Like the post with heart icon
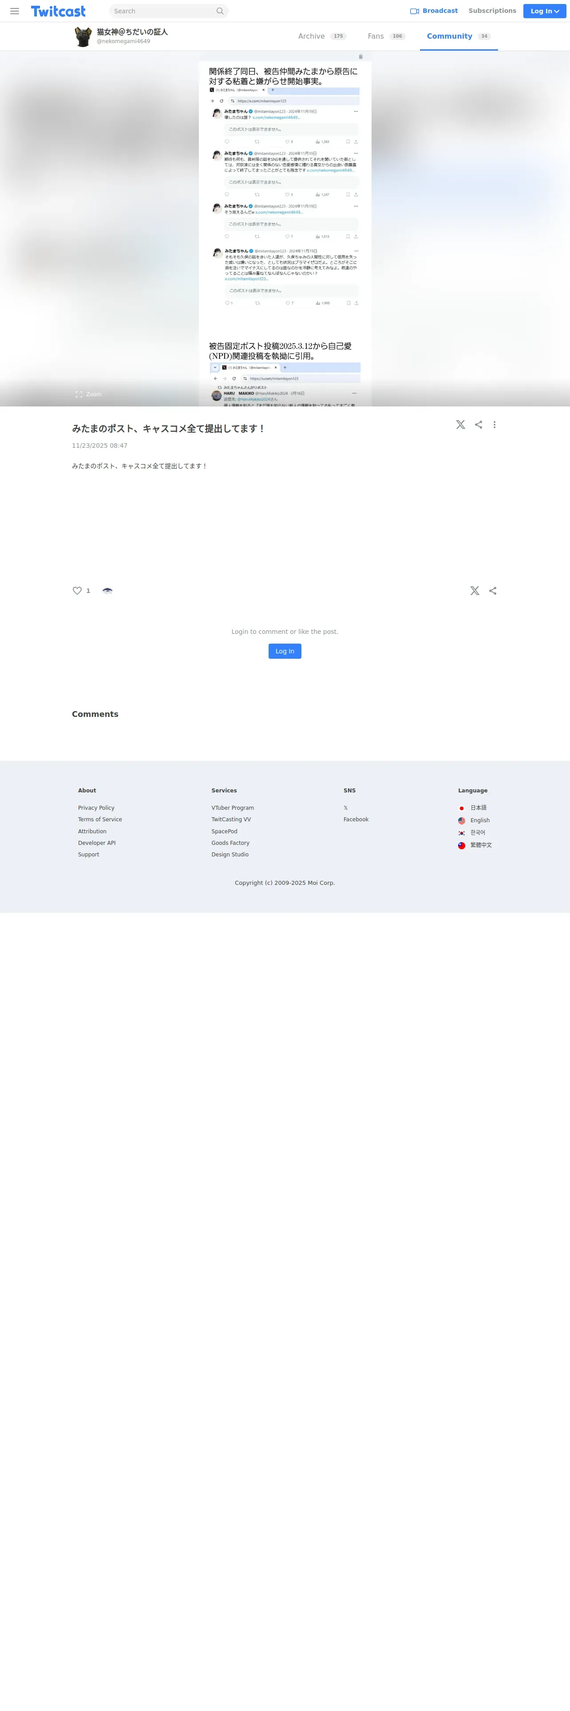This screenshot has height=1711, width=570. tap(77, 590)
